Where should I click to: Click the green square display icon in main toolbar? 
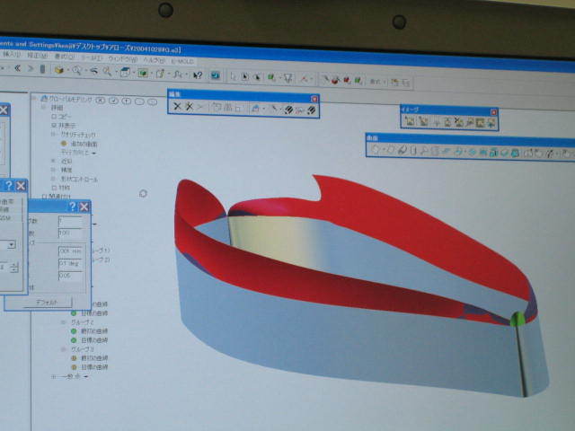(143, 73)
